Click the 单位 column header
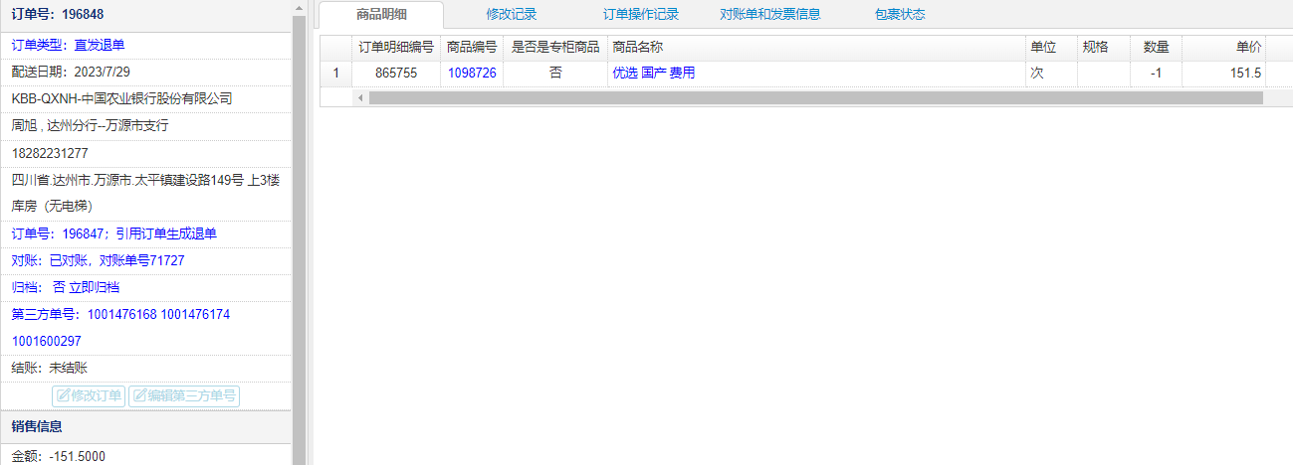This screenshot has width=1293, height=465. pos(1051,47)
